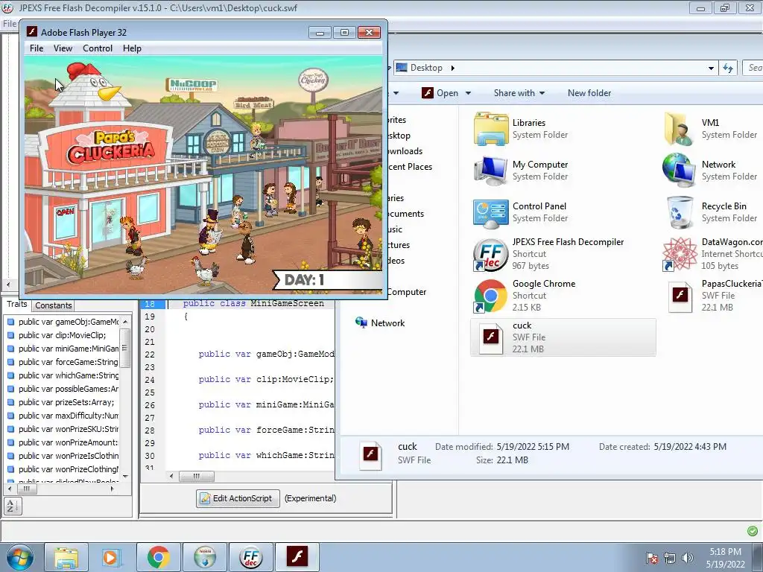
Task: Click the Papa's Cluckeria game screen
Action: click(x=203, y=175)
